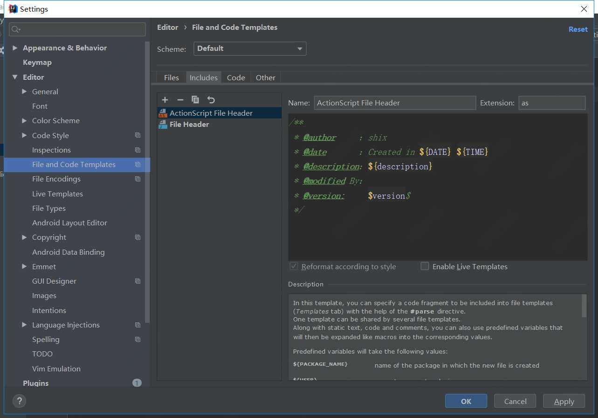Image resolution: width=598 pixels, height=418 pixels.
Task: Open the Keymap settings page
Action: point(37,63)
